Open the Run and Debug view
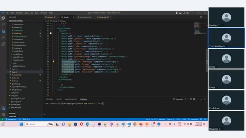Image resolution: width=246 pixels, height=138 pixels. (3, 38)
